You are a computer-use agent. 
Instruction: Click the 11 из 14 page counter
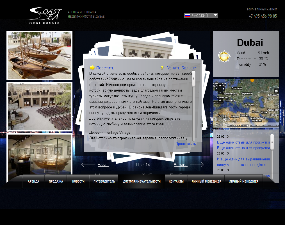click(143, 165)
